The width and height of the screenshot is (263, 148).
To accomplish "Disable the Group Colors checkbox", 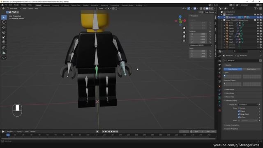I will pos(239,114).
